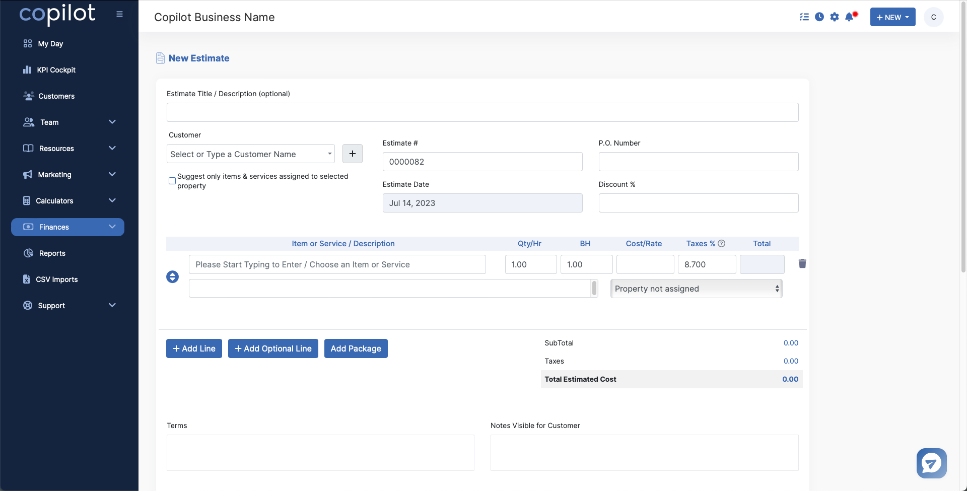Click the My Day grid icon

click(x=28, y=44)
